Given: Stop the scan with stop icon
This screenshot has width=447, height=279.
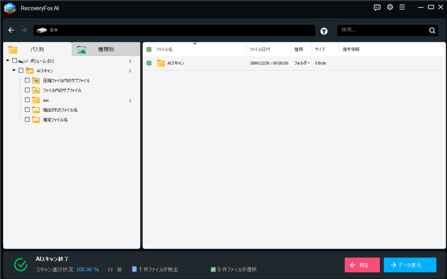Looking at the screenshot, I should (119, 269).
